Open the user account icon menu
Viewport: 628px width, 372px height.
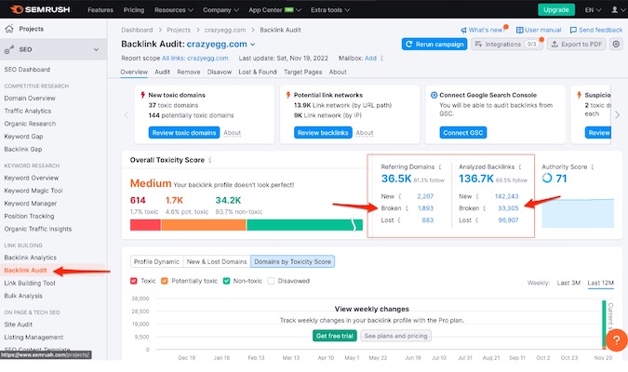(614, 9)
